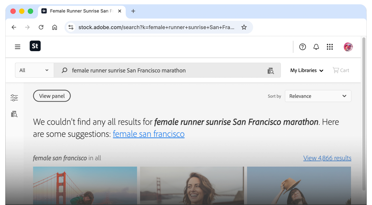Click the Adobe Stock St logo

coord(35,46)
